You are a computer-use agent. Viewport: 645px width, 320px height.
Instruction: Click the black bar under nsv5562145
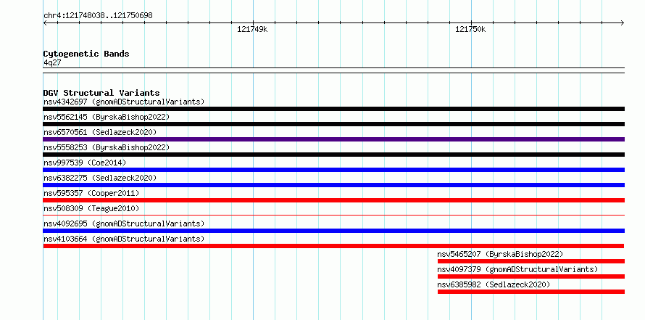pos(333,124)
